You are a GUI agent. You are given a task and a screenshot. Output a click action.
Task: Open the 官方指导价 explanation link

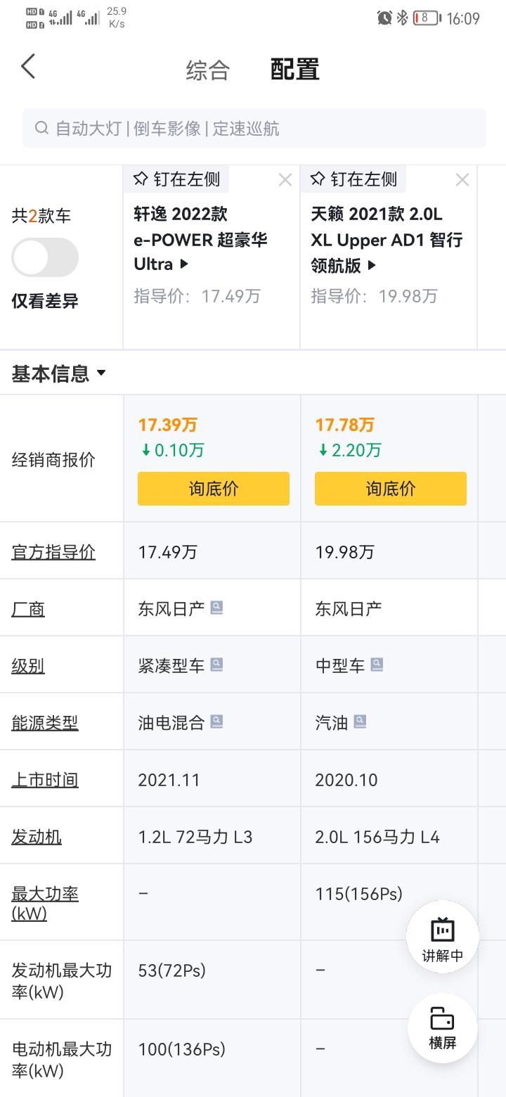(x=53, y=552)
